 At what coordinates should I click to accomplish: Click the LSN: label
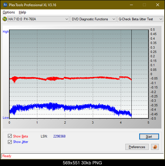[x=44, y=136]
